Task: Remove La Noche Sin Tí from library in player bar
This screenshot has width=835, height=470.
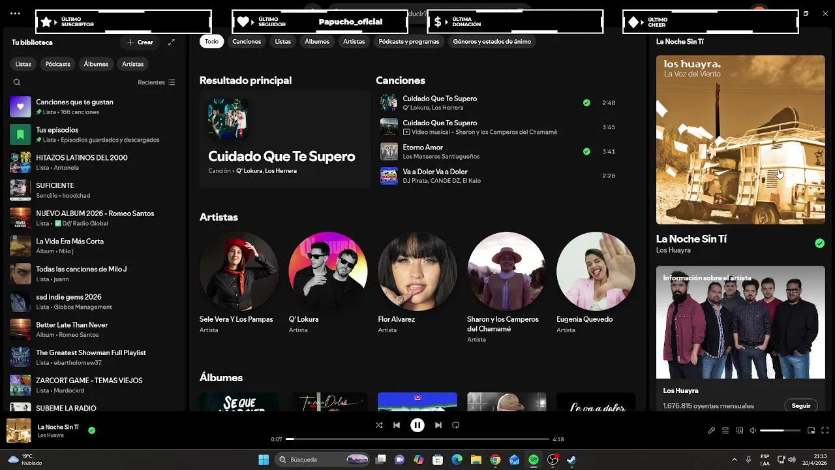Action: [x=92, y=430]
